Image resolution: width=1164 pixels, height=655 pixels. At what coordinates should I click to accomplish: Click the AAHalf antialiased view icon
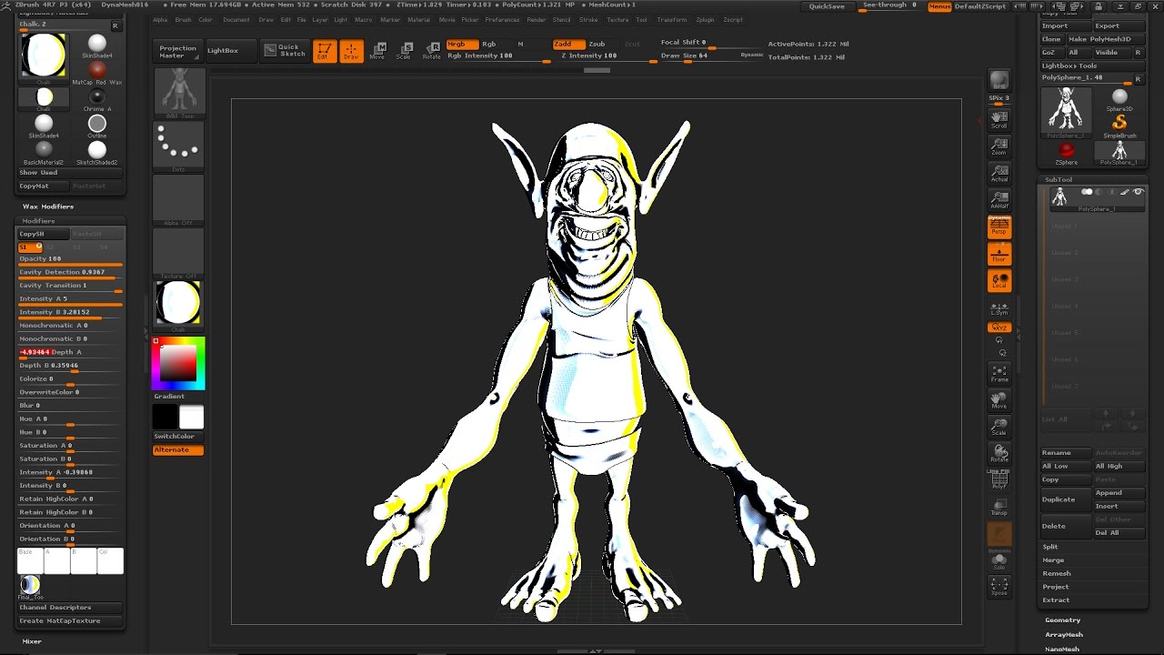(999, 200)
